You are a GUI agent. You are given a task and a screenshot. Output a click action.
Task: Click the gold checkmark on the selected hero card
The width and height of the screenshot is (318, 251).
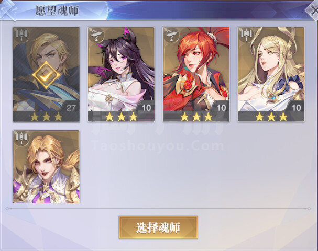46,75
